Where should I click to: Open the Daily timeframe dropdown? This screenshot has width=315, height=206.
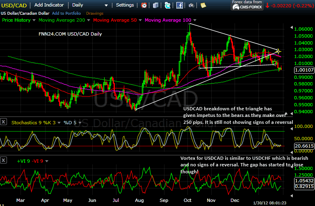pyautogui.click(x=90, y=5)
